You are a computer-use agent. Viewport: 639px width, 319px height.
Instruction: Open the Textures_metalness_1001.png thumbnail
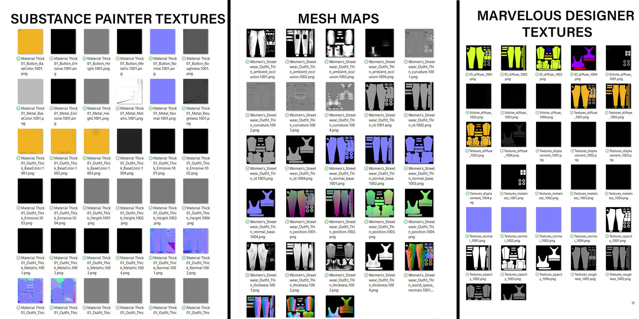pos(514,177)
